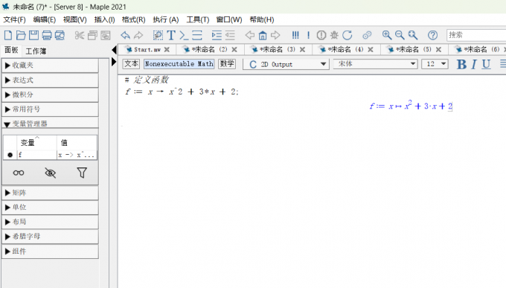506x288 pixels.
Task: Zoom in with the magnifier plus icon
Action: (387, 35)
